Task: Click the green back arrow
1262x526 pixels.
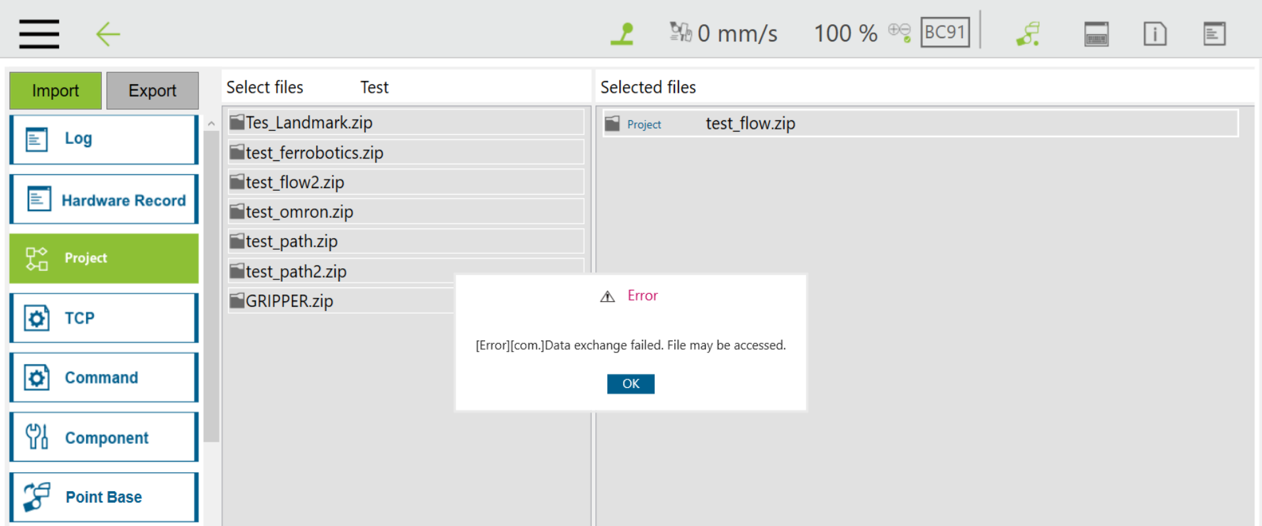Action: (108, 34)
